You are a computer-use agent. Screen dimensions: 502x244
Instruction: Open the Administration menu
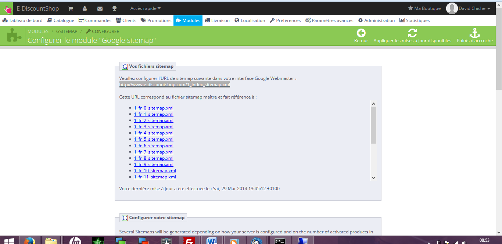(x=376, y=21)
